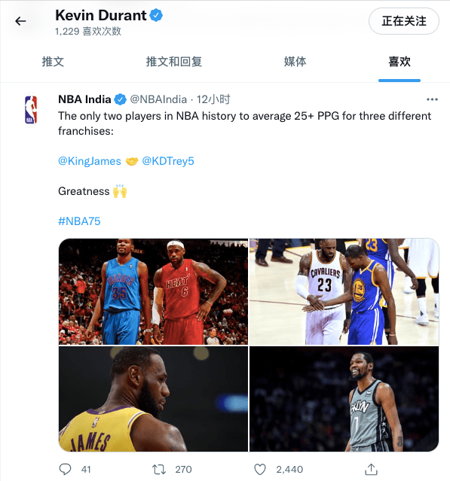Open the Cavaliers and Warriors handshake photo
The height and width of the screenshot is (481, 450).
(x=344, y=292)
